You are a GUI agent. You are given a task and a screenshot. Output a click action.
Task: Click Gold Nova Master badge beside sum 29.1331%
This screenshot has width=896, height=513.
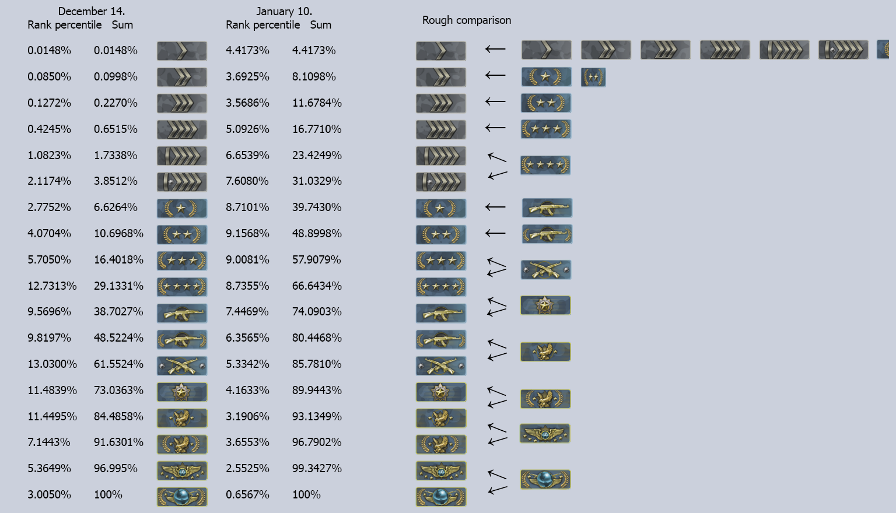(182, 287)
